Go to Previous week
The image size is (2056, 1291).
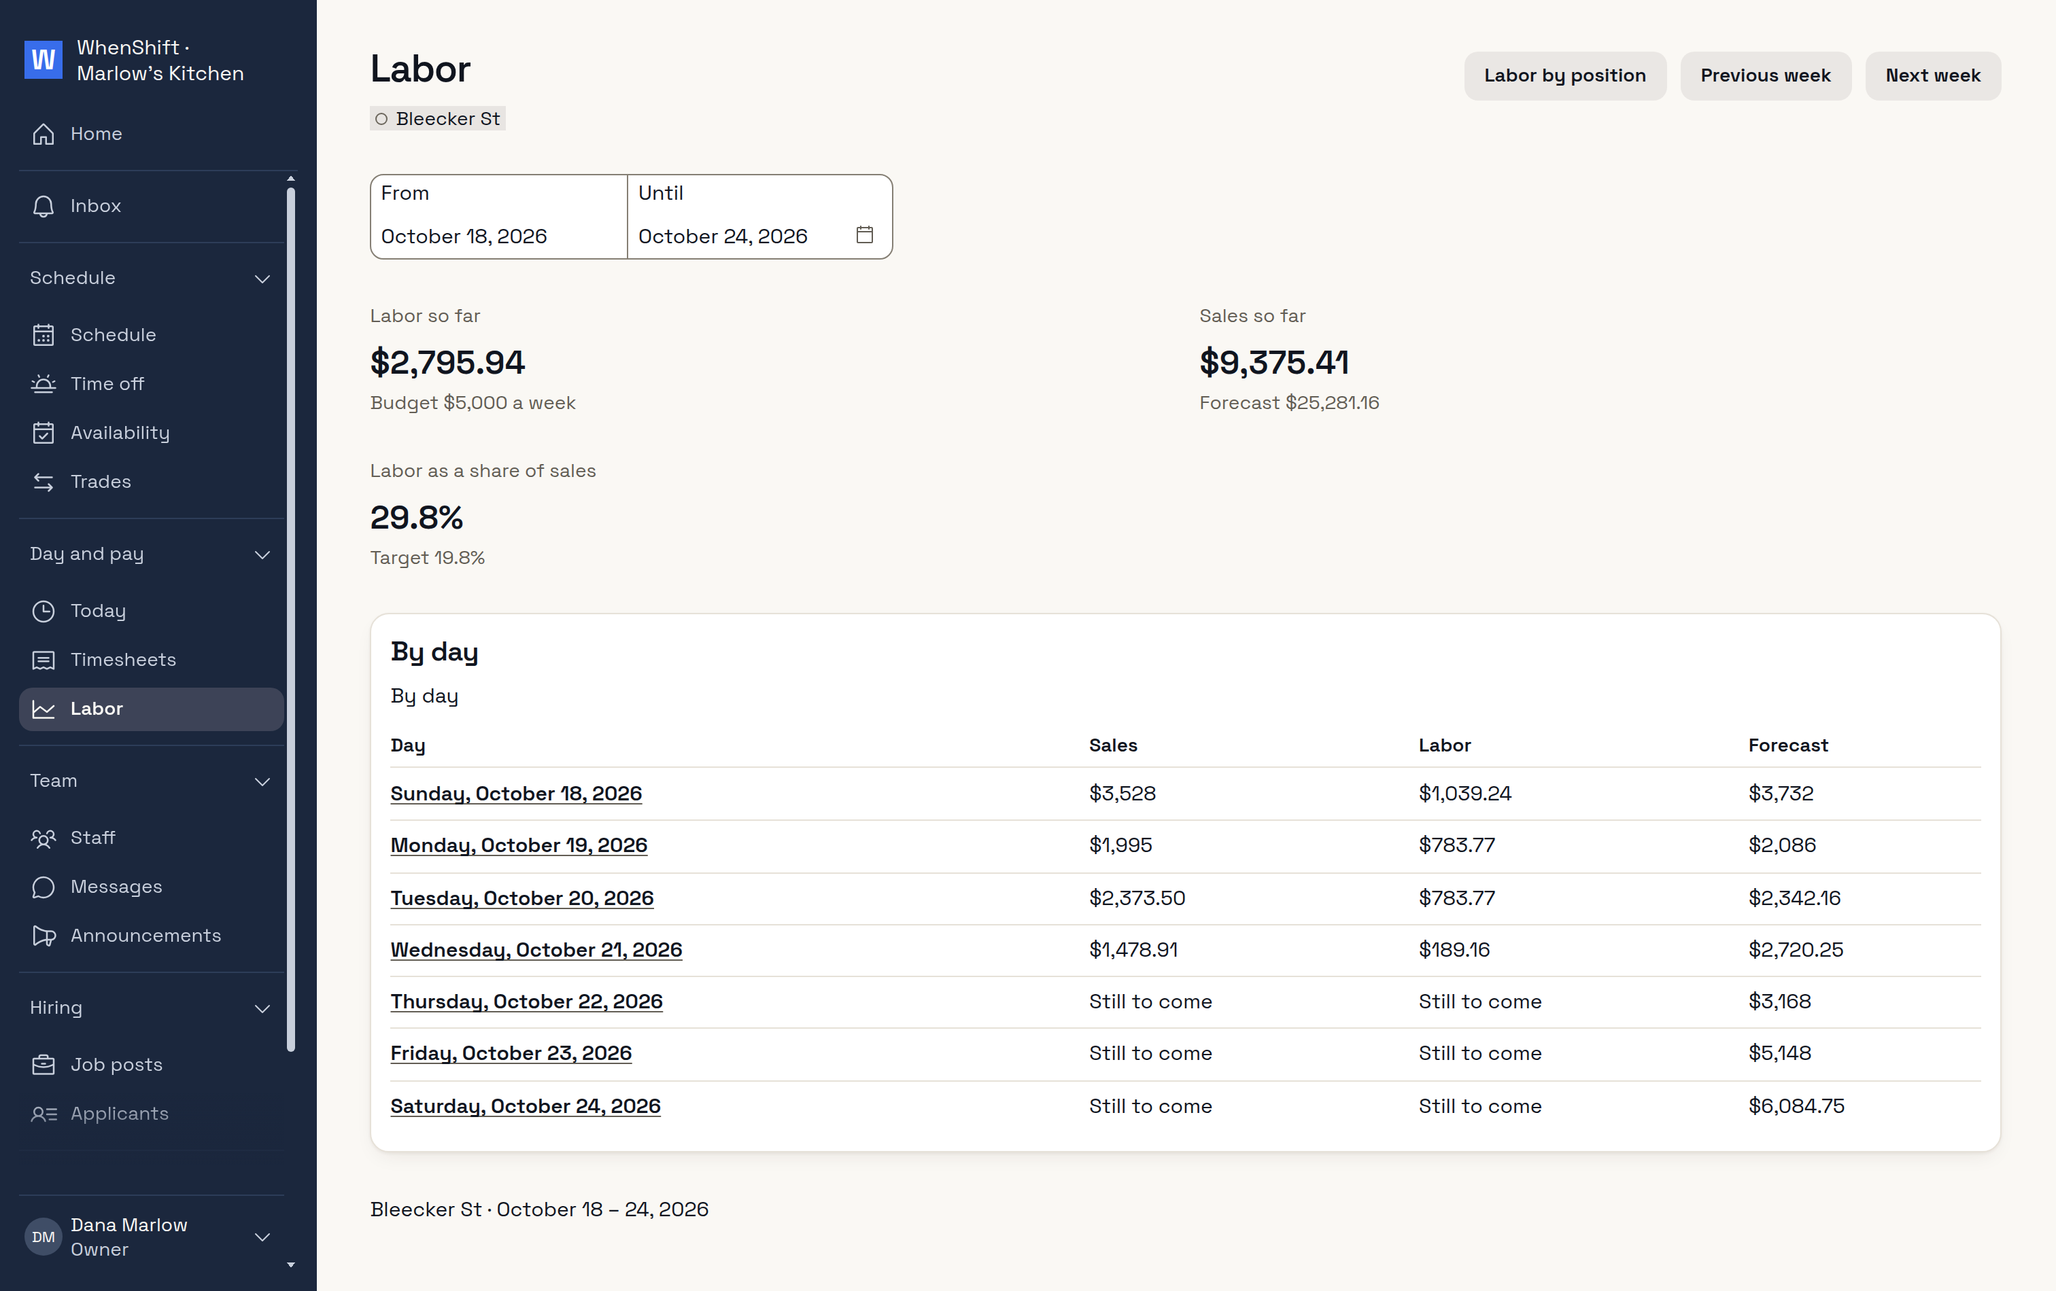pos(1766,76)
